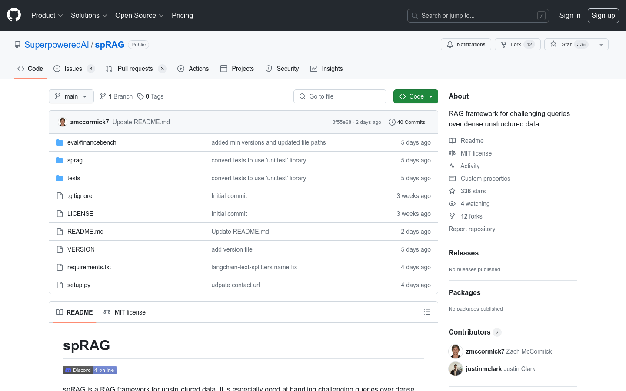The image size is (626, 391).
Task: Click the 0 Tags link
Action: tap(150, 96)
